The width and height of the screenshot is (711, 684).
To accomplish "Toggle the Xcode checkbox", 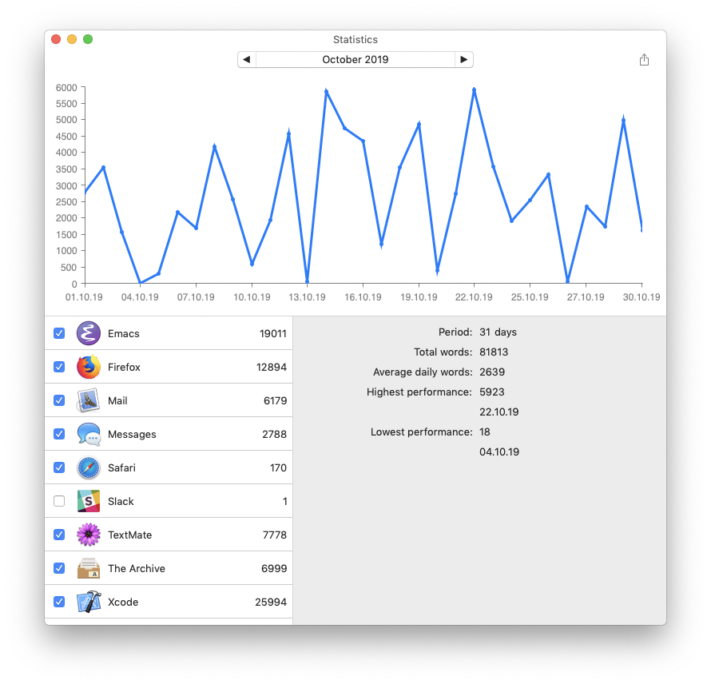I will tap(59, 602).
